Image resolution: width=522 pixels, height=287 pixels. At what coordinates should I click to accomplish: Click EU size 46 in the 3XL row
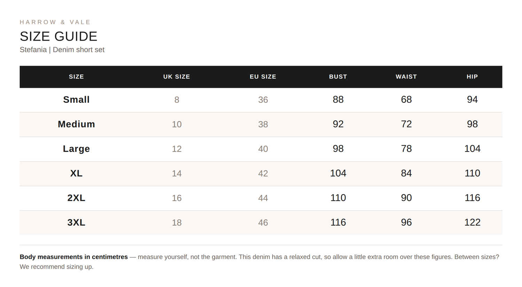(263, 223)
